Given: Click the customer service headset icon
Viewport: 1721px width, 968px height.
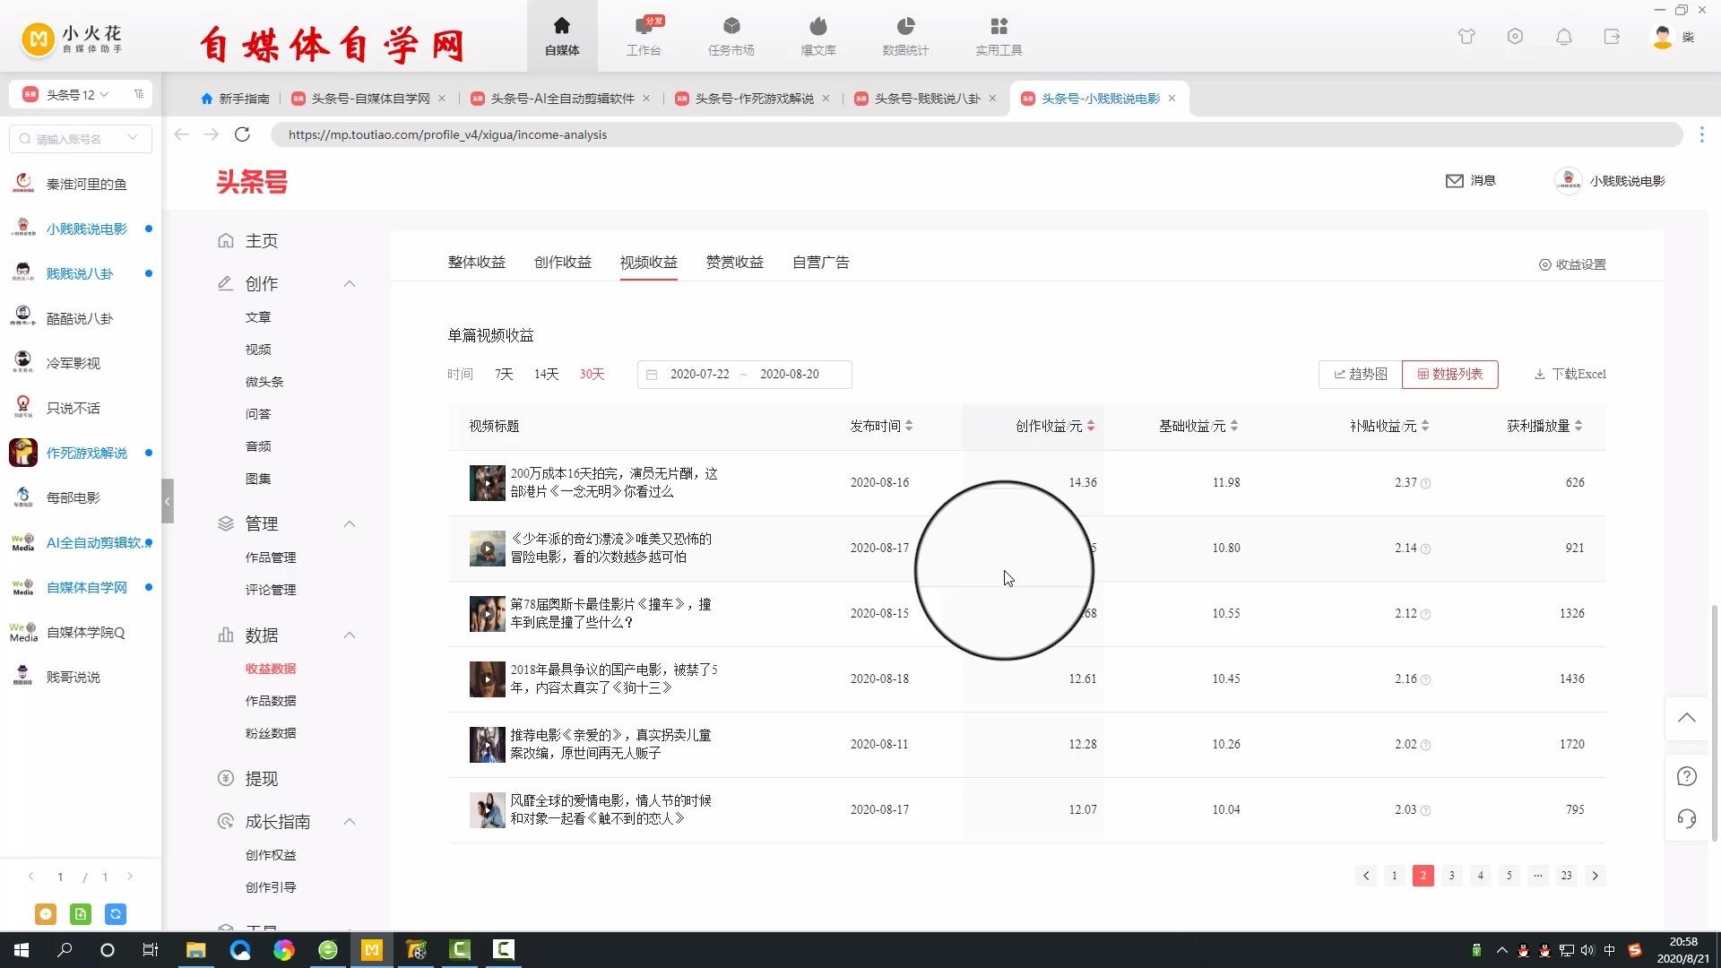Looking at the screenshot, I should 1686,818.
